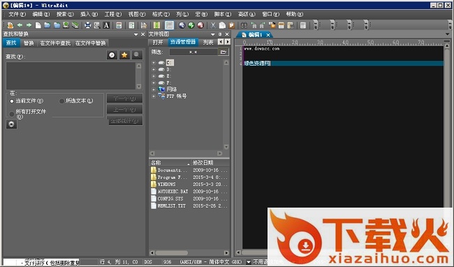Browse with the folder icon beside filter field
454x267 pixels.
click(224, 52)
